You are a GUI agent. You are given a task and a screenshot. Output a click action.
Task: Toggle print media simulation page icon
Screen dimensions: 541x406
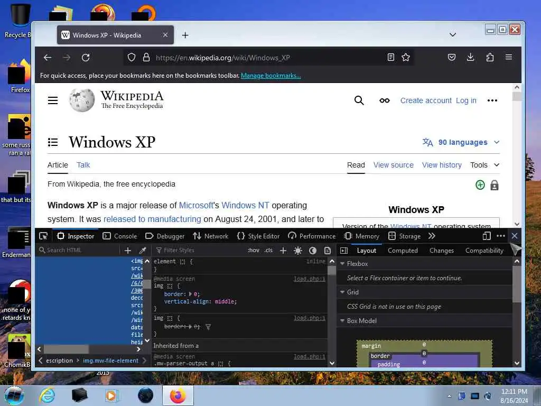[x=328, y=250]
